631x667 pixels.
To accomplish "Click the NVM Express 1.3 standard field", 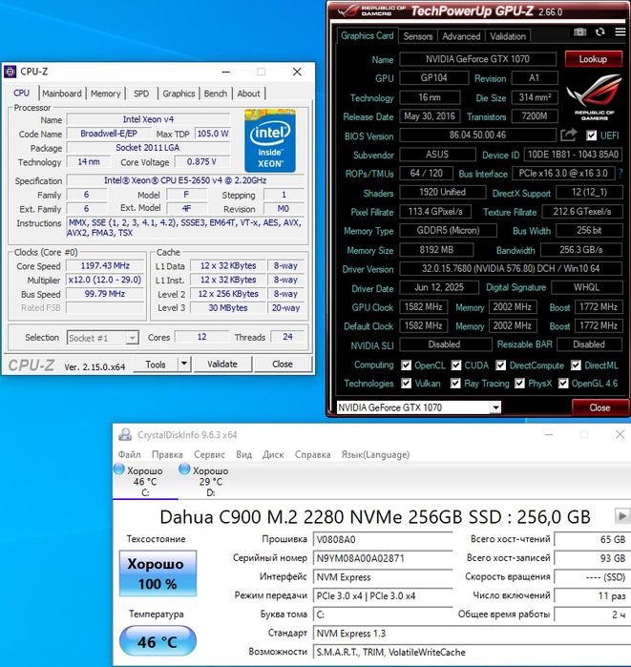I will (x=471, y=633).
